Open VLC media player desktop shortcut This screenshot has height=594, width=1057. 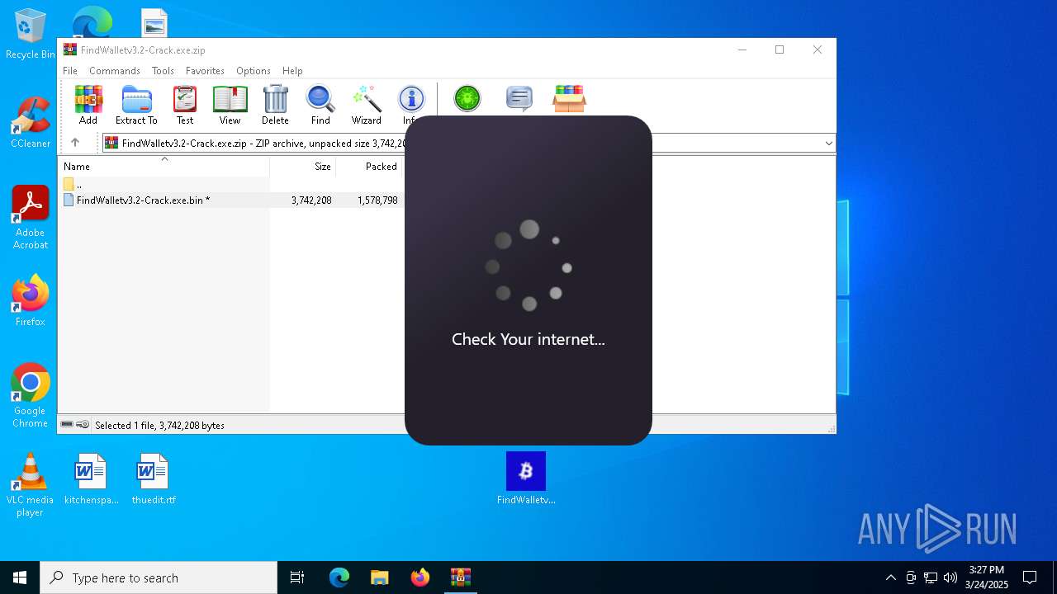click(30, 485)
